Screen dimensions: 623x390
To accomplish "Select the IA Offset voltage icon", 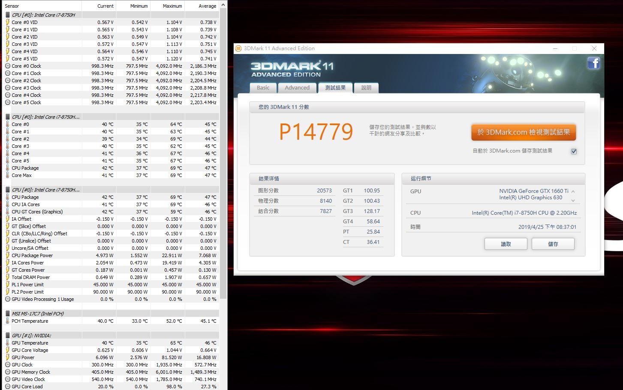I will pyautogui.click(x=8, y=219).
